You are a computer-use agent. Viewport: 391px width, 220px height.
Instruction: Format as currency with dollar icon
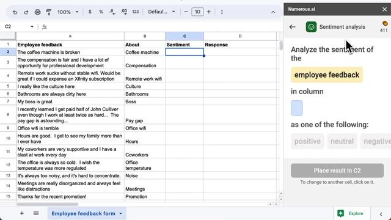pos(90,12)
